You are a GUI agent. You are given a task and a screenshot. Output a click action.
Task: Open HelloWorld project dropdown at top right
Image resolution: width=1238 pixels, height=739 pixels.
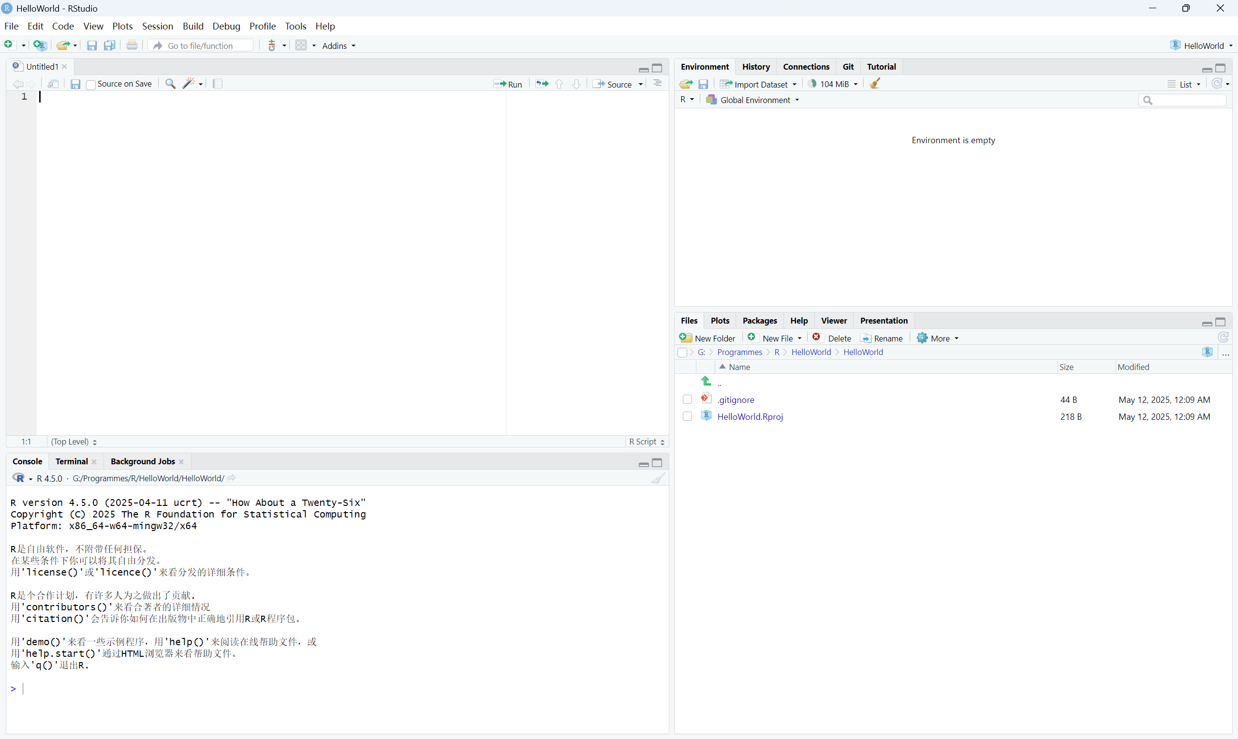(x=1201, y=45)
